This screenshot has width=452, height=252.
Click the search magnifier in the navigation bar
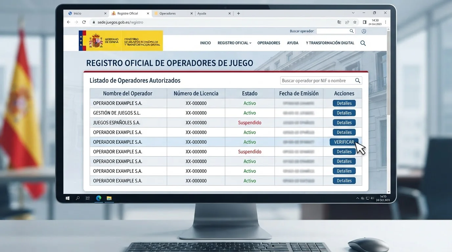(x=363, y=43)
